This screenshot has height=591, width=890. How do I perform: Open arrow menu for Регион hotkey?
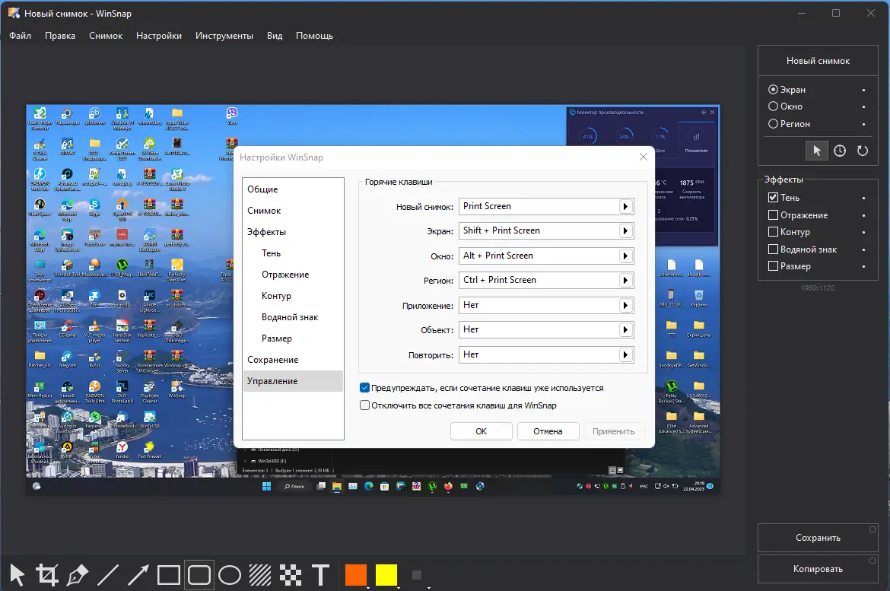pos(625,281)
